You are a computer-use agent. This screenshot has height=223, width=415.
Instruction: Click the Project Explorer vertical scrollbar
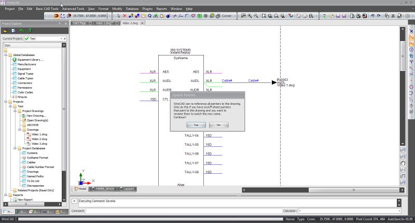pos(64,122)
